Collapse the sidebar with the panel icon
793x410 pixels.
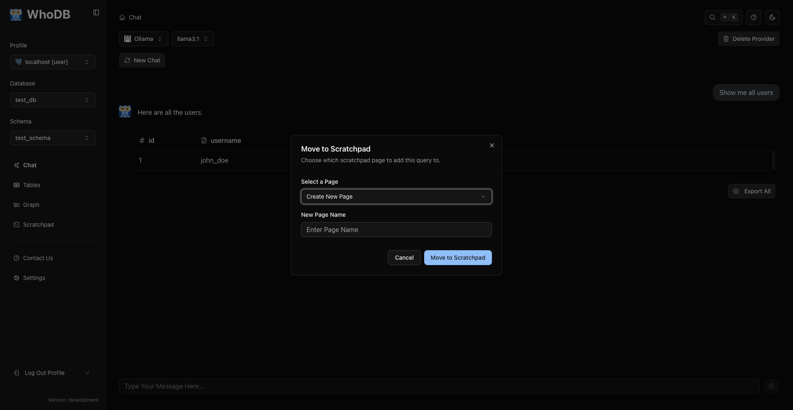click(x=96, y=12)
